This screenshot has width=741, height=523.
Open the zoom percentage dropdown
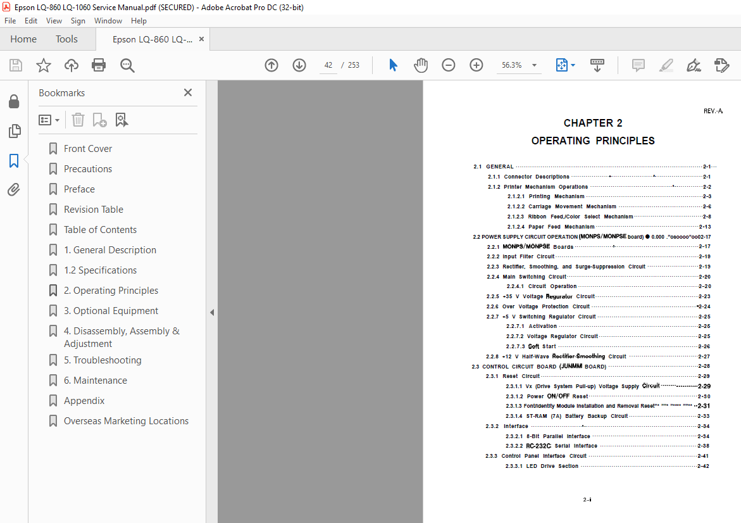pos(533,65)
